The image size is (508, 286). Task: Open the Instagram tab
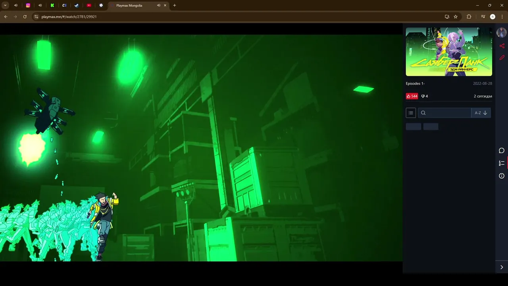pos(28,6)
